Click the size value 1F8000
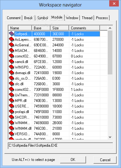Image resolution: width=121 pixels, height=168 pixels. click(58, 90)
